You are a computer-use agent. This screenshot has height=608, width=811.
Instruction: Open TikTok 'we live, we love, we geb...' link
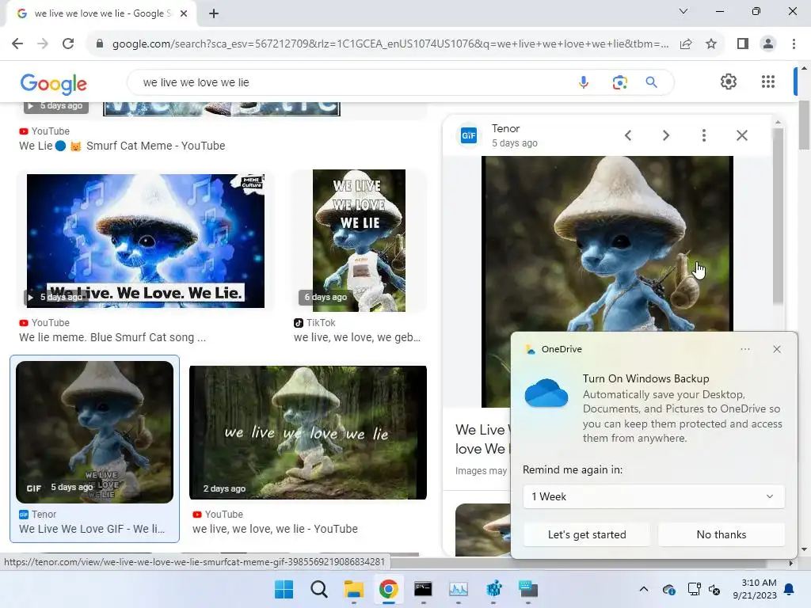coord(357,337)
